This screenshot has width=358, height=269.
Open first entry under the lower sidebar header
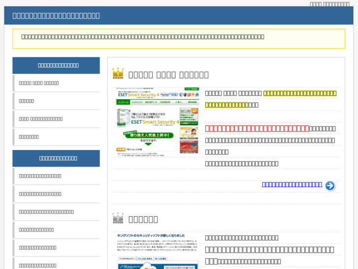click(x=56, y=176)
